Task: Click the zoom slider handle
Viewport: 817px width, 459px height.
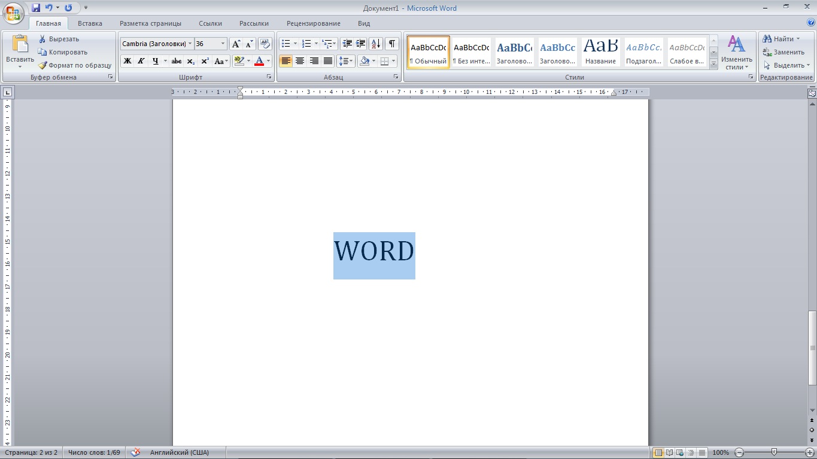Action: coord(775,452)
